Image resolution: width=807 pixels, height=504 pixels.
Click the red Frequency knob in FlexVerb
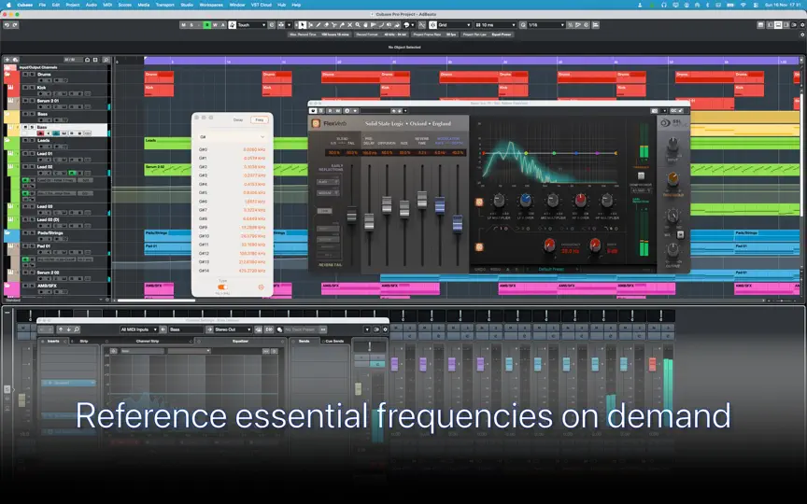point(549,245)
